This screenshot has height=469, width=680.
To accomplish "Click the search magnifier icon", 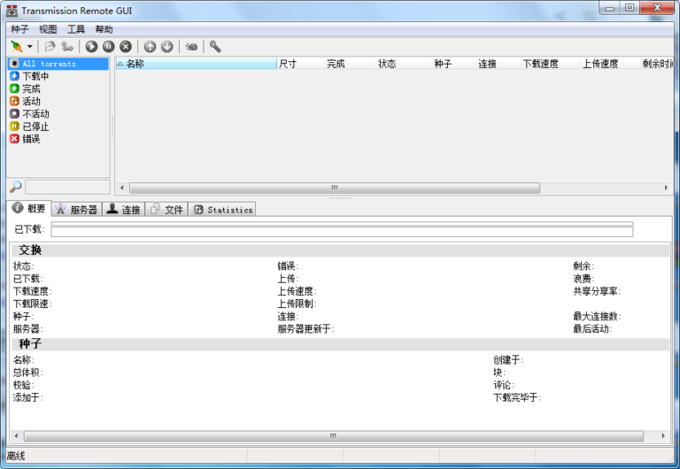I will [16, 187].
